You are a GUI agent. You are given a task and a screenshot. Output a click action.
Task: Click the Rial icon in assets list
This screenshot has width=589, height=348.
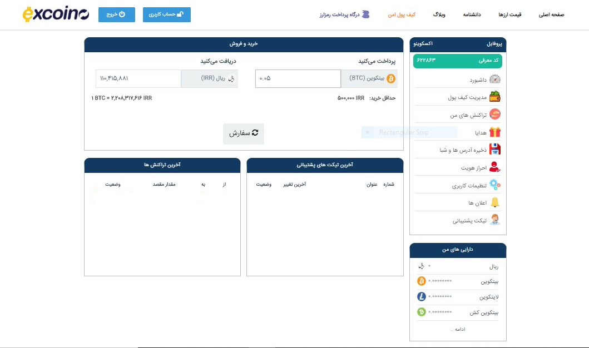tap(421, 266)
